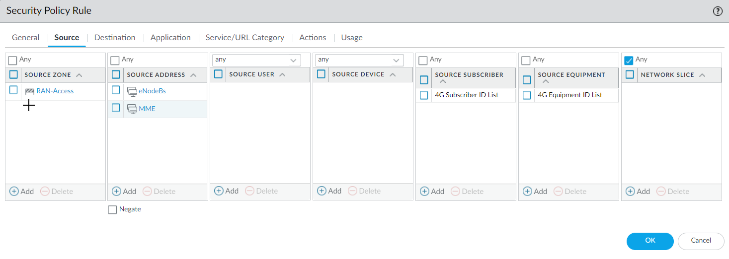Open the Source Device any dropdown
Screen dimensions: 729x259
[396, 60]
